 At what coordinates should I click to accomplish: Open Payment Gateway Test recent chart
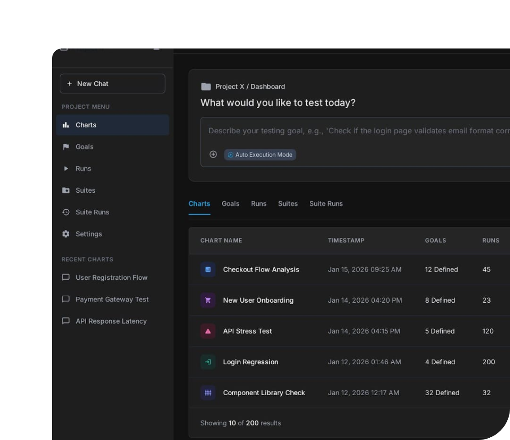[112, 299]
